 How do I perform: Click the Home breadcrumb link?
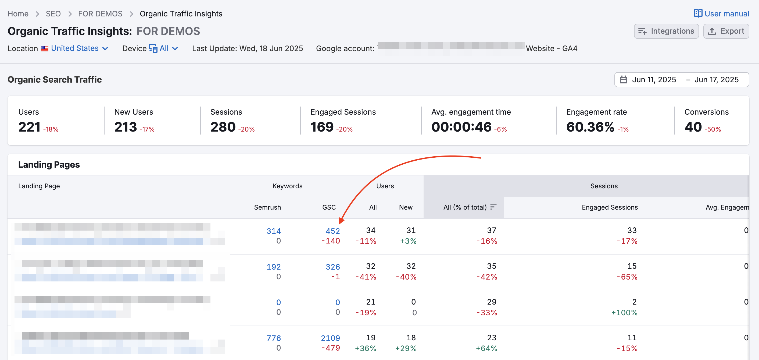(x=18, y=13)
